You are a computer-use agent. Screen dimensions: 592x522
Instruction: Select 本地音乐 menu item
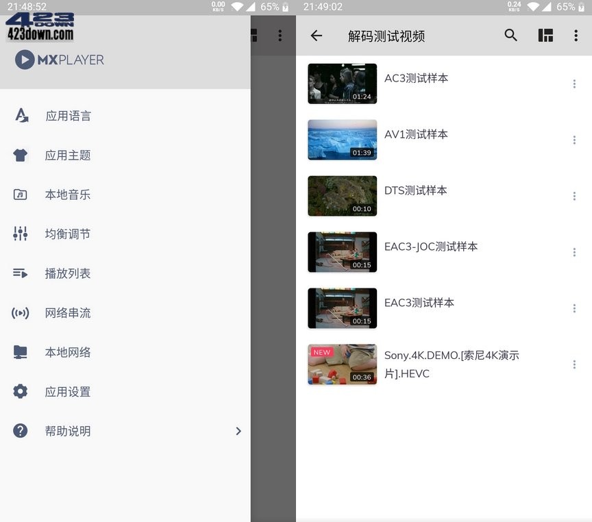pyautogui.click(x=68, y=195)
